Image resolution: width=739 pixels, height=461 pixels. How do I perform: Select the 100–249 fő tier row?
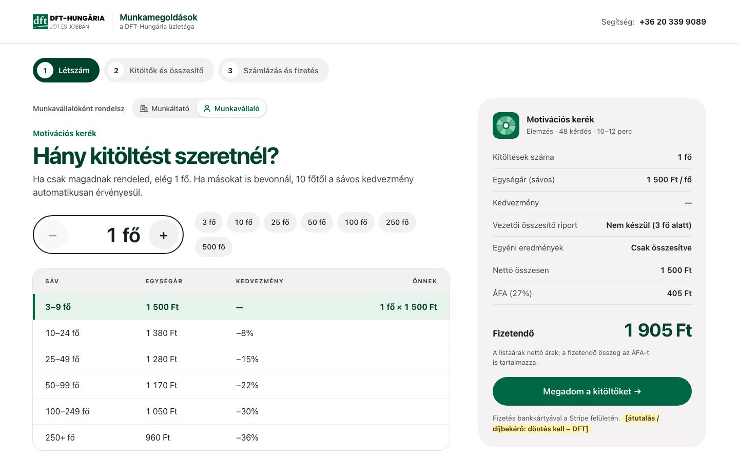pyautogui.click(x=241, y=411)
